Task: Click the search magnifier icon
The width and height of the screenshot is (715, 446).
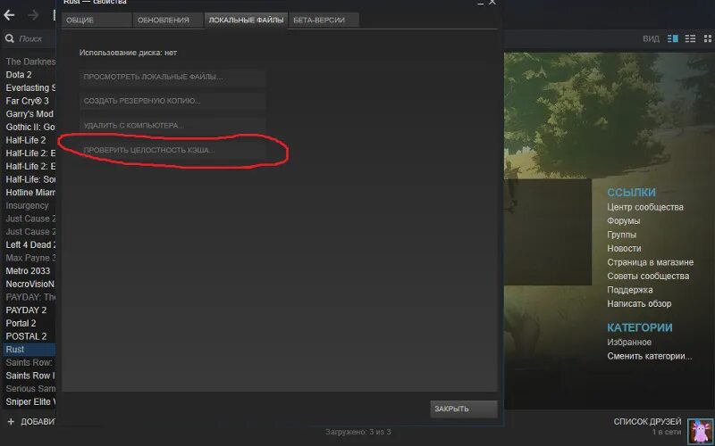Action: [10, 38]
